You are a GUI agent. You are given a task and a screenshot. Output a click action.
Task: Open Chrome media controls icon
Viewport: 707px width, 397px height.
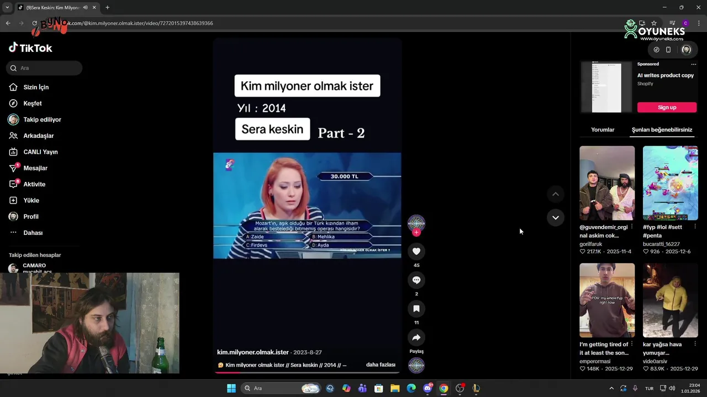point(672,23)
